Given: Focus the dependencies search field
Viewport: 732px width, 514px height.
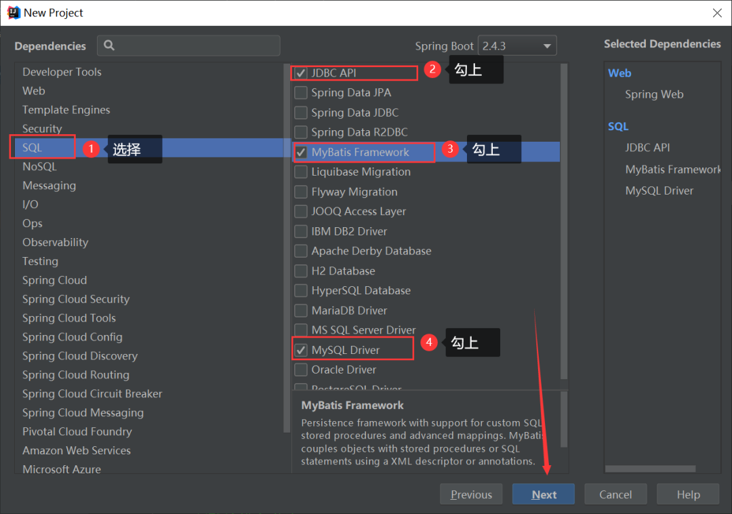Looking at the screenshot, I should [x=188, y=45].
